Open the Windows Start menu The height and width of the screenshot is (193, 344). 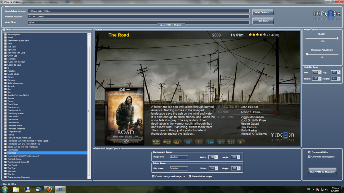pyautogui.click(x=5, y=189)
